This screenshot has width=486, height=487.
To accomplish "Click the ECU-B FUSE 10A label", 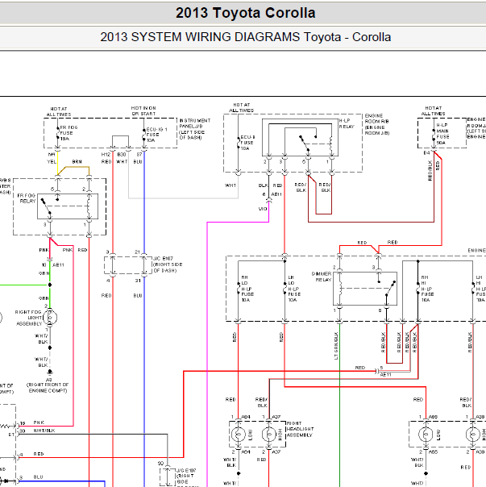I will tap(247, 143).
